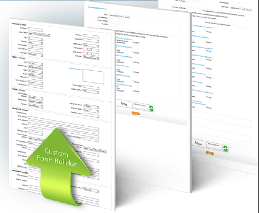
Task: Click the green captcha refresh icon on middle form
Action: coord(151,109)
